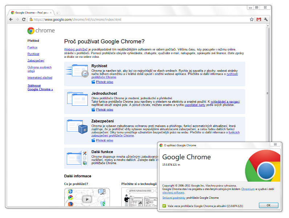Open the Funkce sidebar link

pyautogui.click(x=32, y=47)
